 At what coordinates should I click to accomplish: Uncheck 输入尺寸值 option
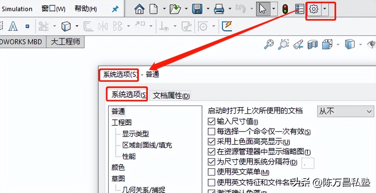pyautogui.click(x=211, y=122)
